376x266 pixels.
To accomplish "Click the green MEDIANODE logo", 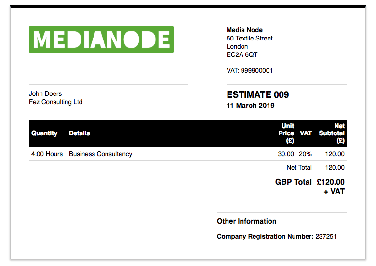I will click(x=101, y=39).
